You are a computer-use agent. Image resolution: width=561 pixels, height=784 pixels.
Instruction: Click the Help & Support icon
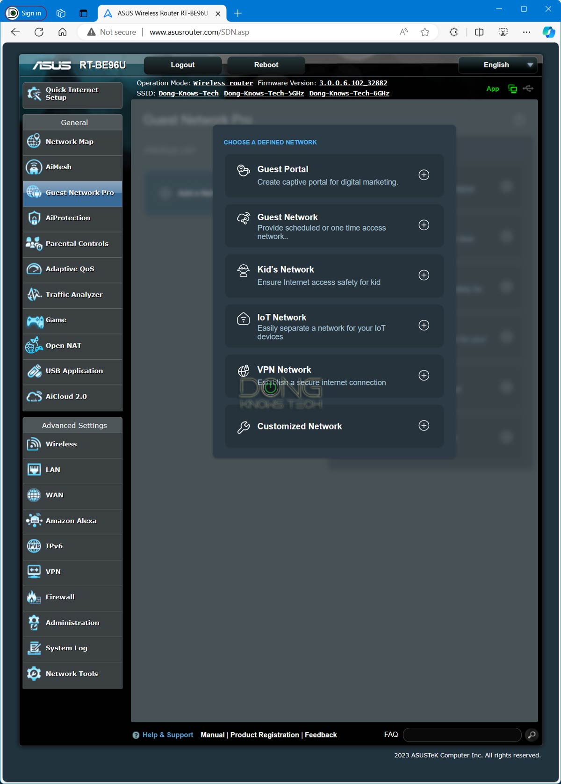pyautogui.click(x=136, y=735)
